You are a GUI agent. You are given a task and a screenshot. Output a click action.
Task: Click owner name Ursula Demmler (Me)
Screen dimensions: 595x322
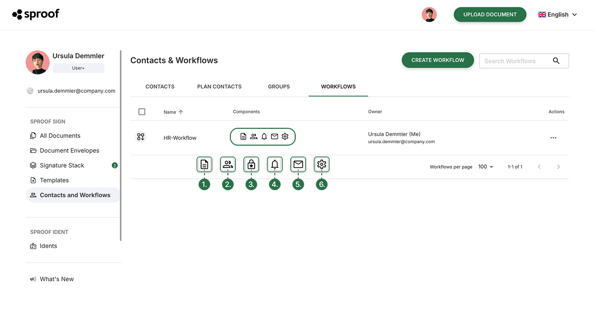click(x=394, y=134)
